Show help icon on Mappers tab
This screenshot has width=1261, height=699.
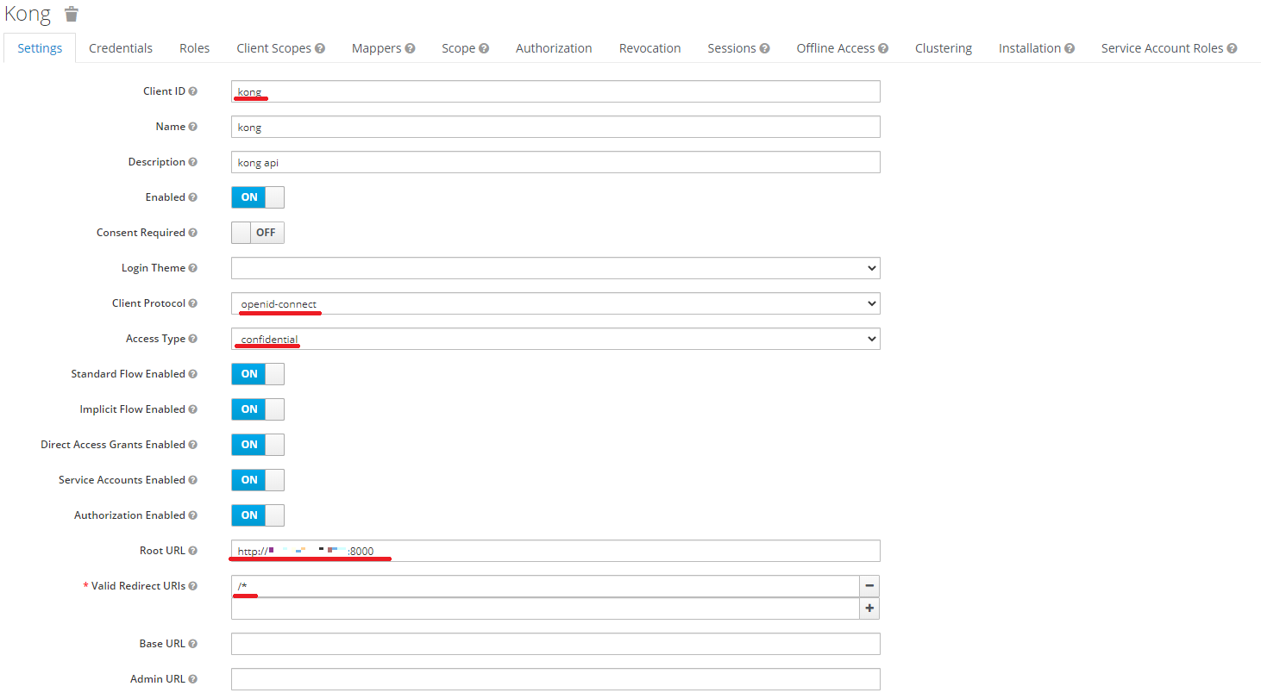(x=411, y=48)
